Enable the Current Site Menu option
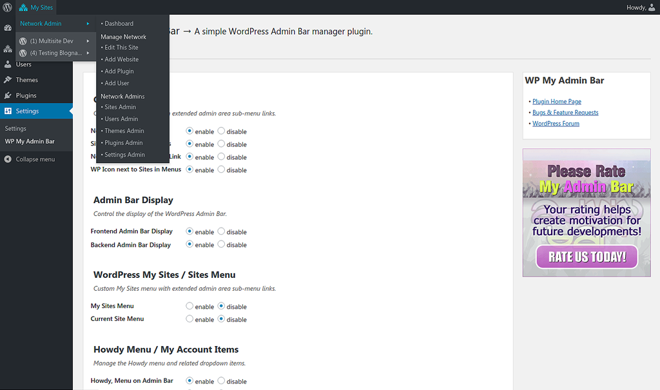 click(x=189, y=319)
